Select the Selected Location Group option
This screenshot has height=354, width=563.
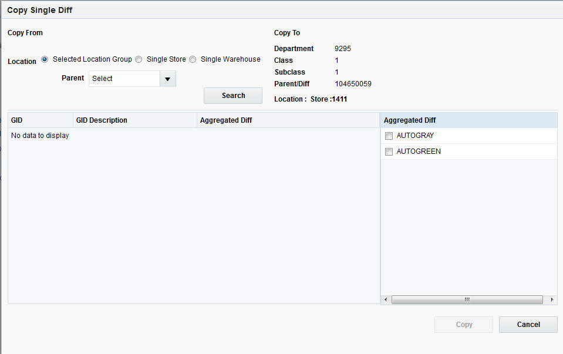(45, 59)
